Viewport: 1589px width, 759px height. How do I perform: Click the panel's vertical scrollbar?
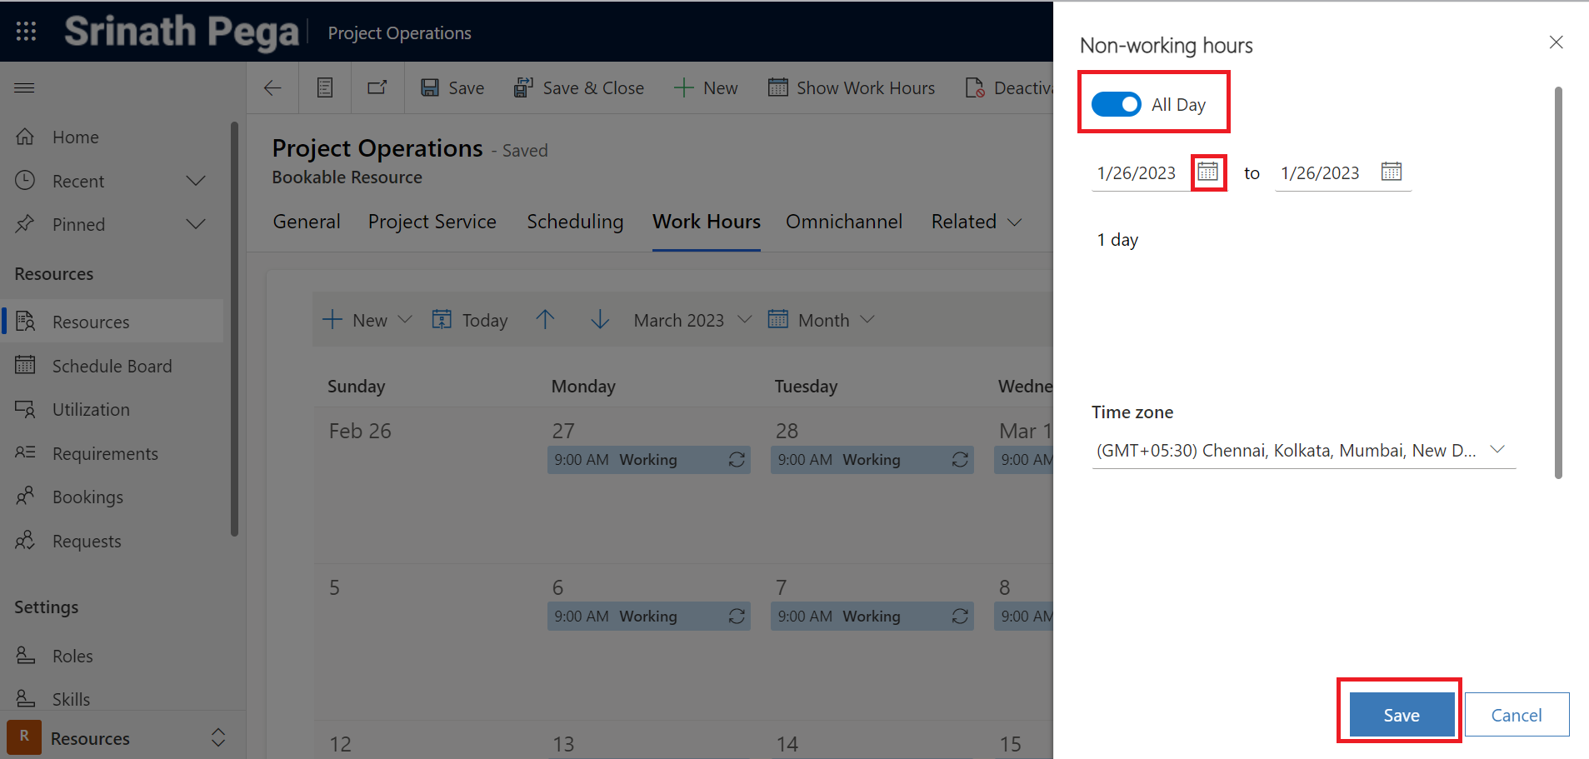[1557, 283]
